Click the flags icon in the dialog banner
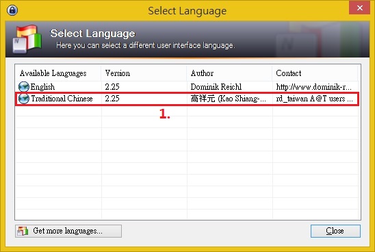The width and height of the screenshot is (375, 252). tap(27, 39)
